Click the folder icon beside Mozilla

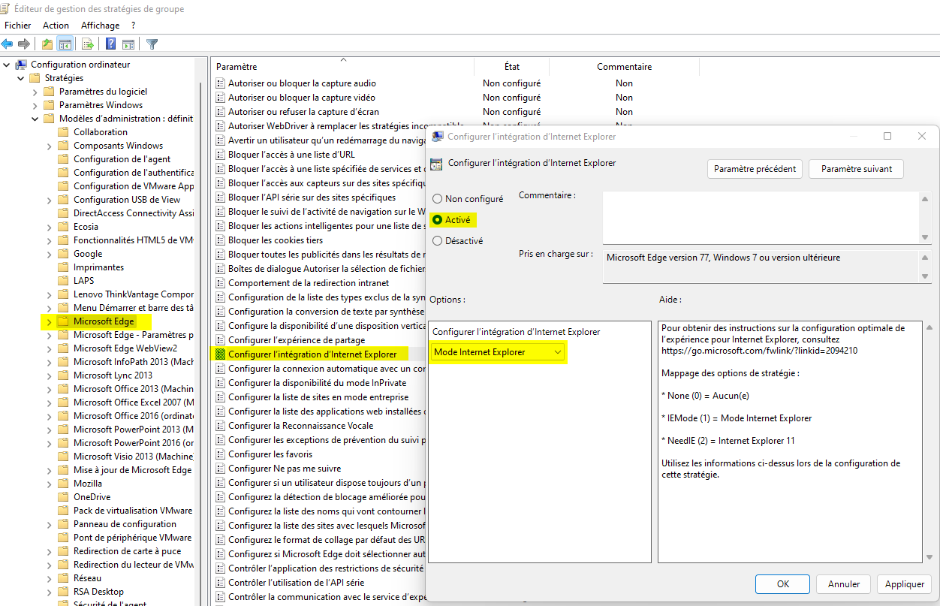click(x=64, y=484)
